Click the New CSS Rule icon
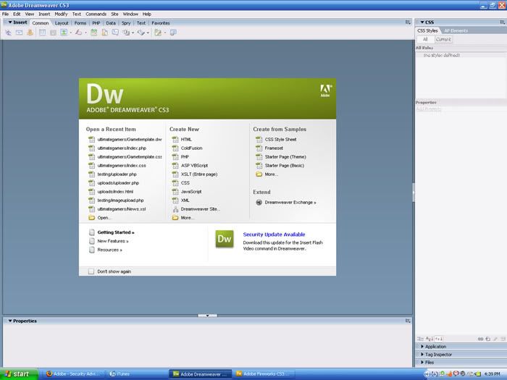 [x=488, y=339]
